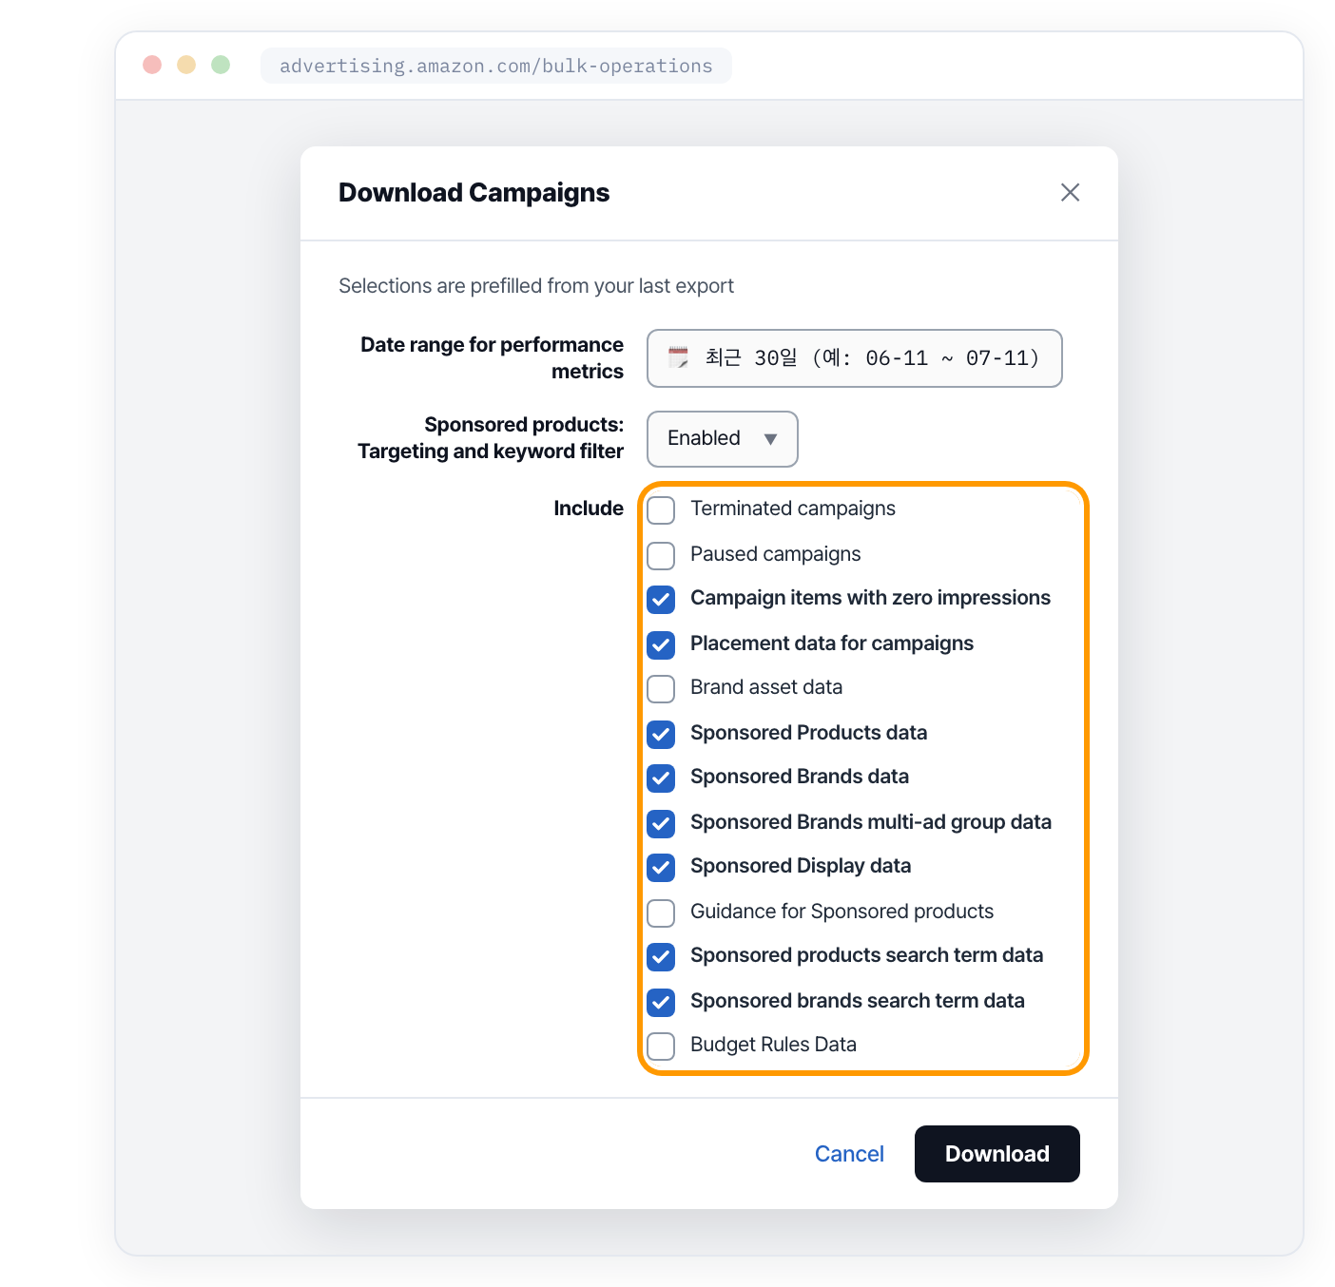Image resolution: width=1335 pixels, height=1287 pixels.
Task: Check the Terminated campaigns checkbox
Action: [661, 509]
